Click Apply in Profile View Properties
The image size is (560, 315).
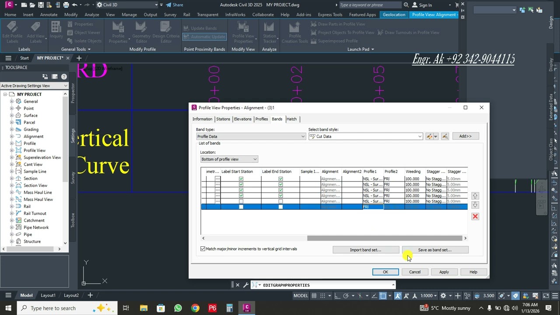pyautogui.click(x=444, y=272)
